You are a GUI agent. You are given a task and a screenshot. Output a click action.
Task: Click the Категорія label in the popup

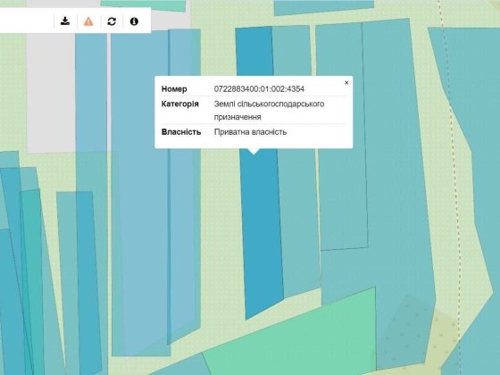179,104
